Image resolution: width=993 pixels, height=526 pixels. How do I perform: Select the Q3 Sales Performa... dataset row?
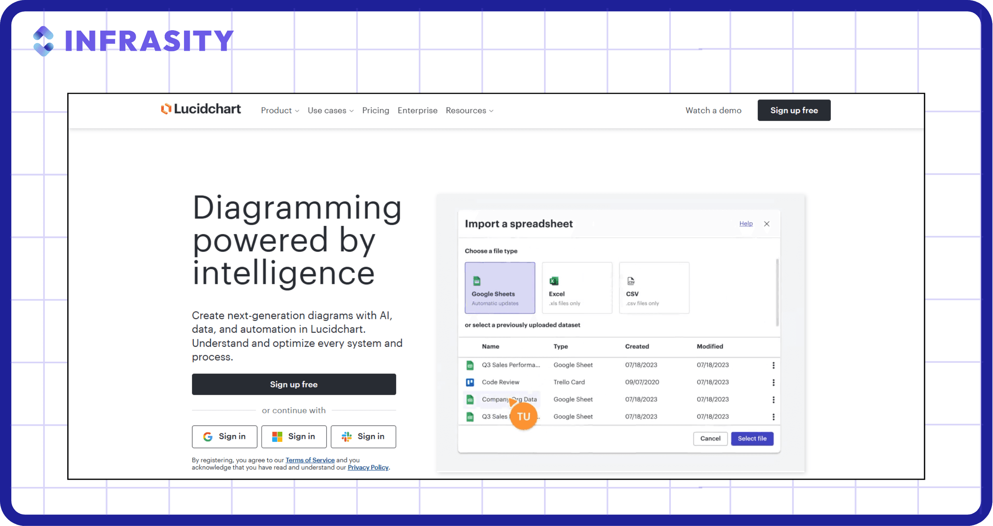point(619,365)
